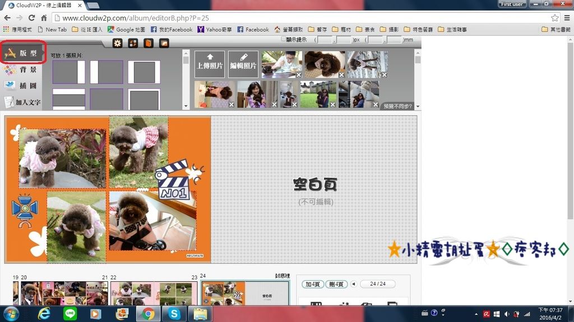Image resolution: width=574 pixels, height=322 pixels.
Task: Click the orange book icon in editor toolbar
Action: (x=148, y=43)
